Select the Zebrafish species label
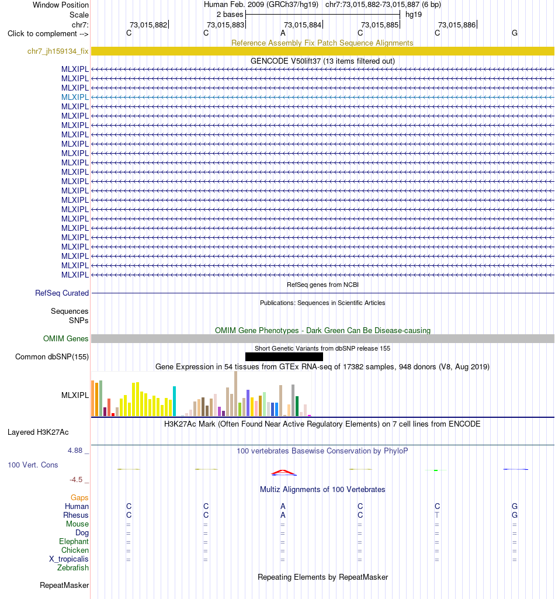This screenshot has height=599, width=555. (x=73, y=567)
